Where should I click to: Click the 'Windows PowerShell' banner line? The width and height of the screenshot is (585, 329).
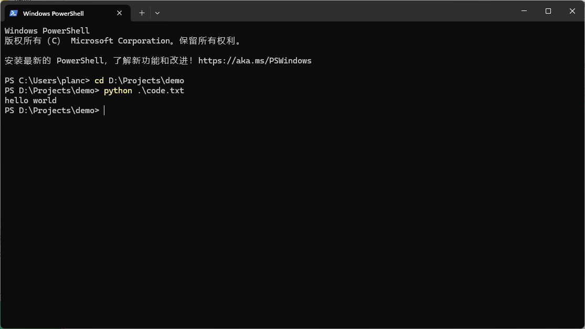(47, 31)
